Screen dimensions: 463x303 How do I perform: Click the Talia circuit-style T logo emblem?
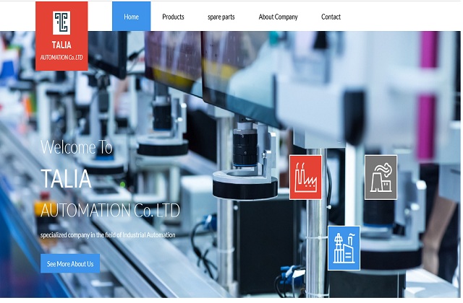(x=61, y=23)
